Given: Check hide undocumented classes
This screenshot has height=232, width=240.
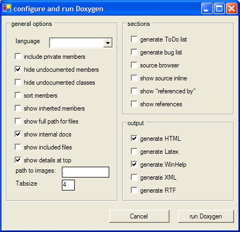Looking at the screenshot, I should (x=18, y=83).
